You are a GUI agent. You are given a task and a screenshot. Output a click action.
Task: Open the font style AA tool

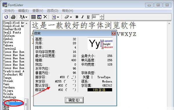pos(22,17)
